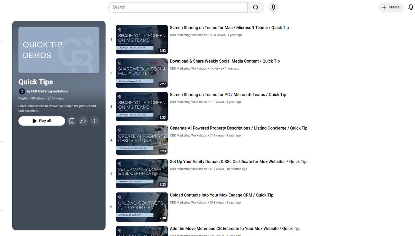Share the Quick Tips playlist

tap(83, 121)
